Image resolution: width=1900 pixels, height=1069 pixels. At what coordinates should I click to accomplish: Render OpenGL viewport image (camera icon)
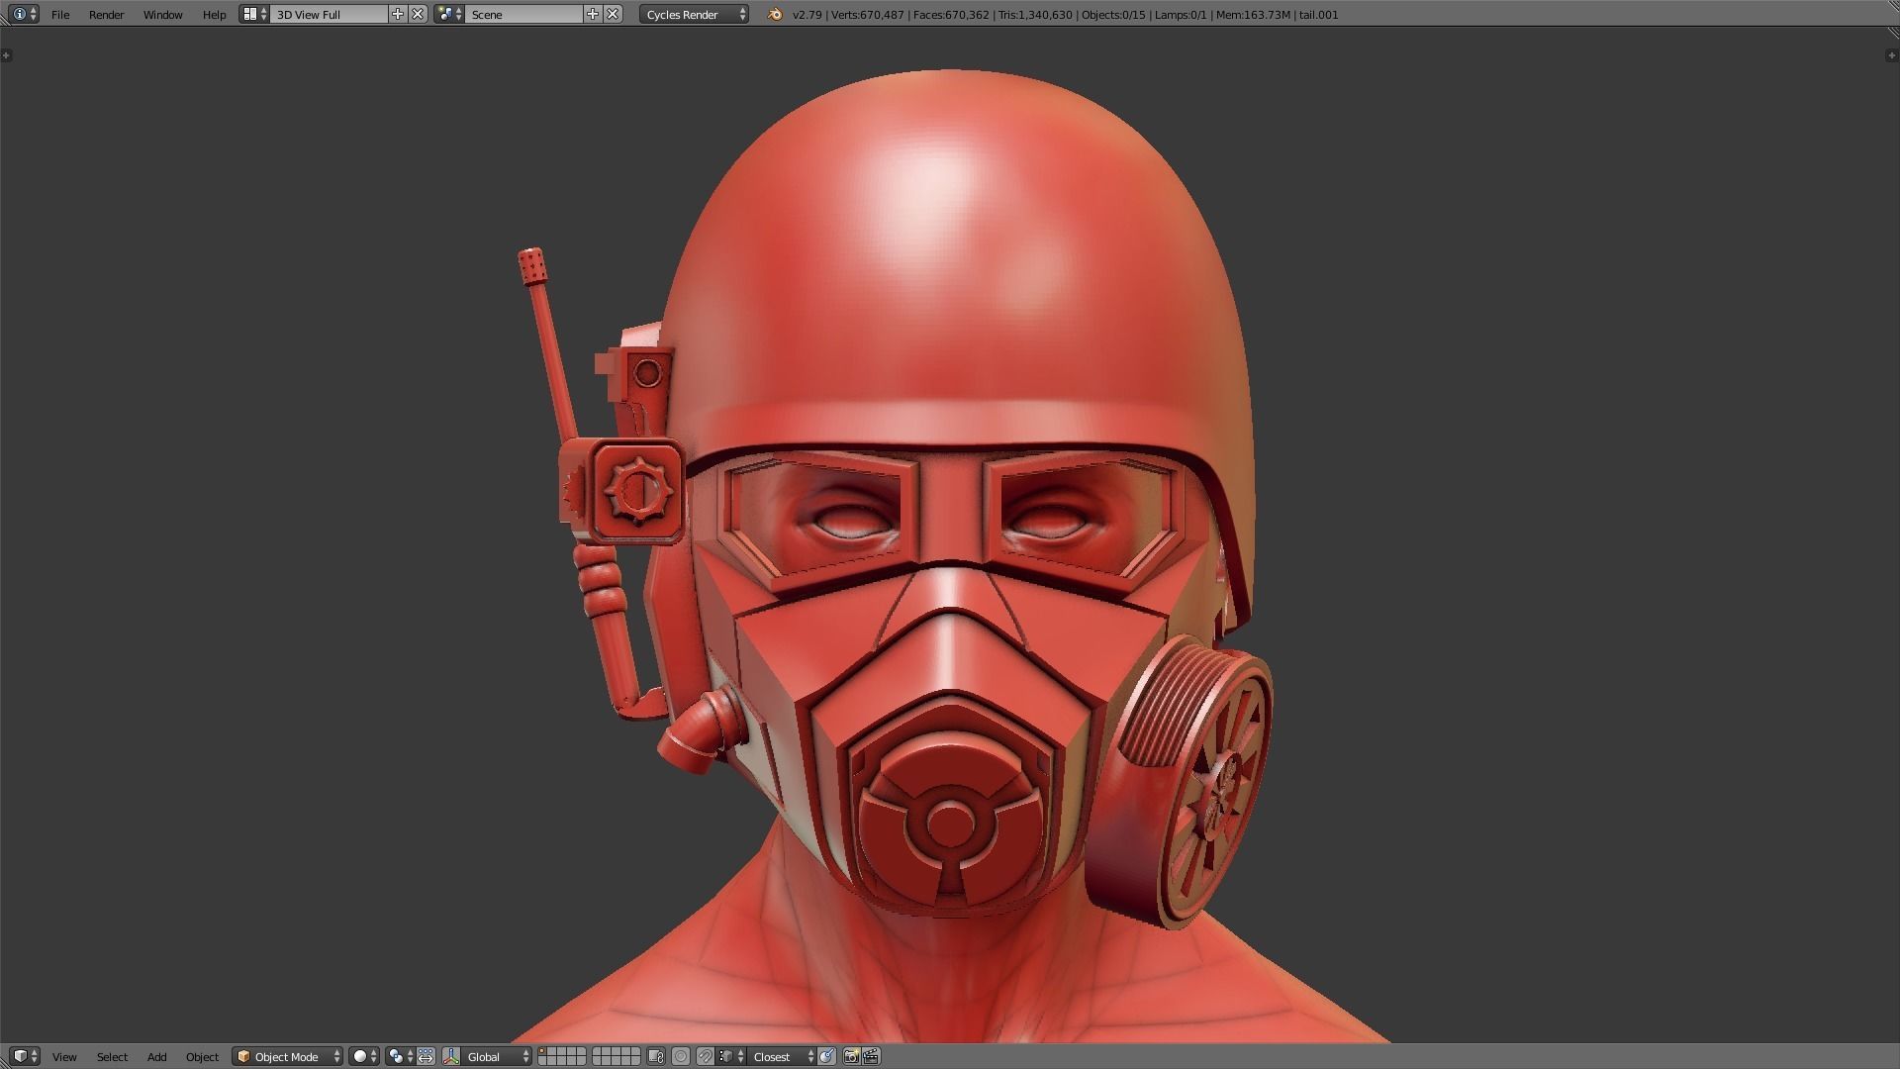point(851,1056)
